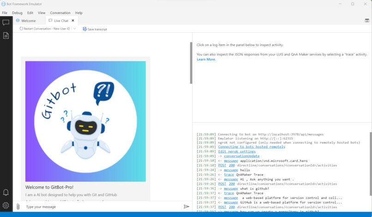This screenshot has width=372, height=217.
Task: Open the Conversation menu
Action: [60, 13]
